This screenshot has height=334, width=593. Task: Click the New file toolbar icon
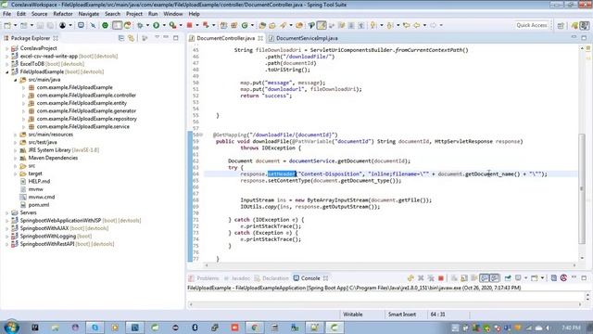(x=7, y=25)
